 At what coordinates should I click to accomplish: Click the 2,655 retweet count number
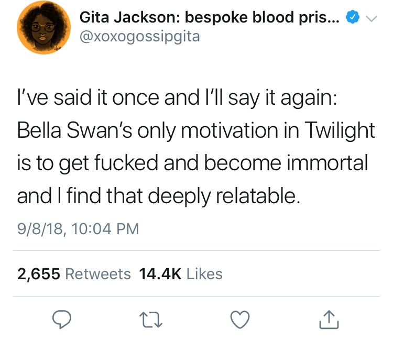39,273
